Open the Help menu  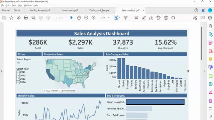coord(36,5)
